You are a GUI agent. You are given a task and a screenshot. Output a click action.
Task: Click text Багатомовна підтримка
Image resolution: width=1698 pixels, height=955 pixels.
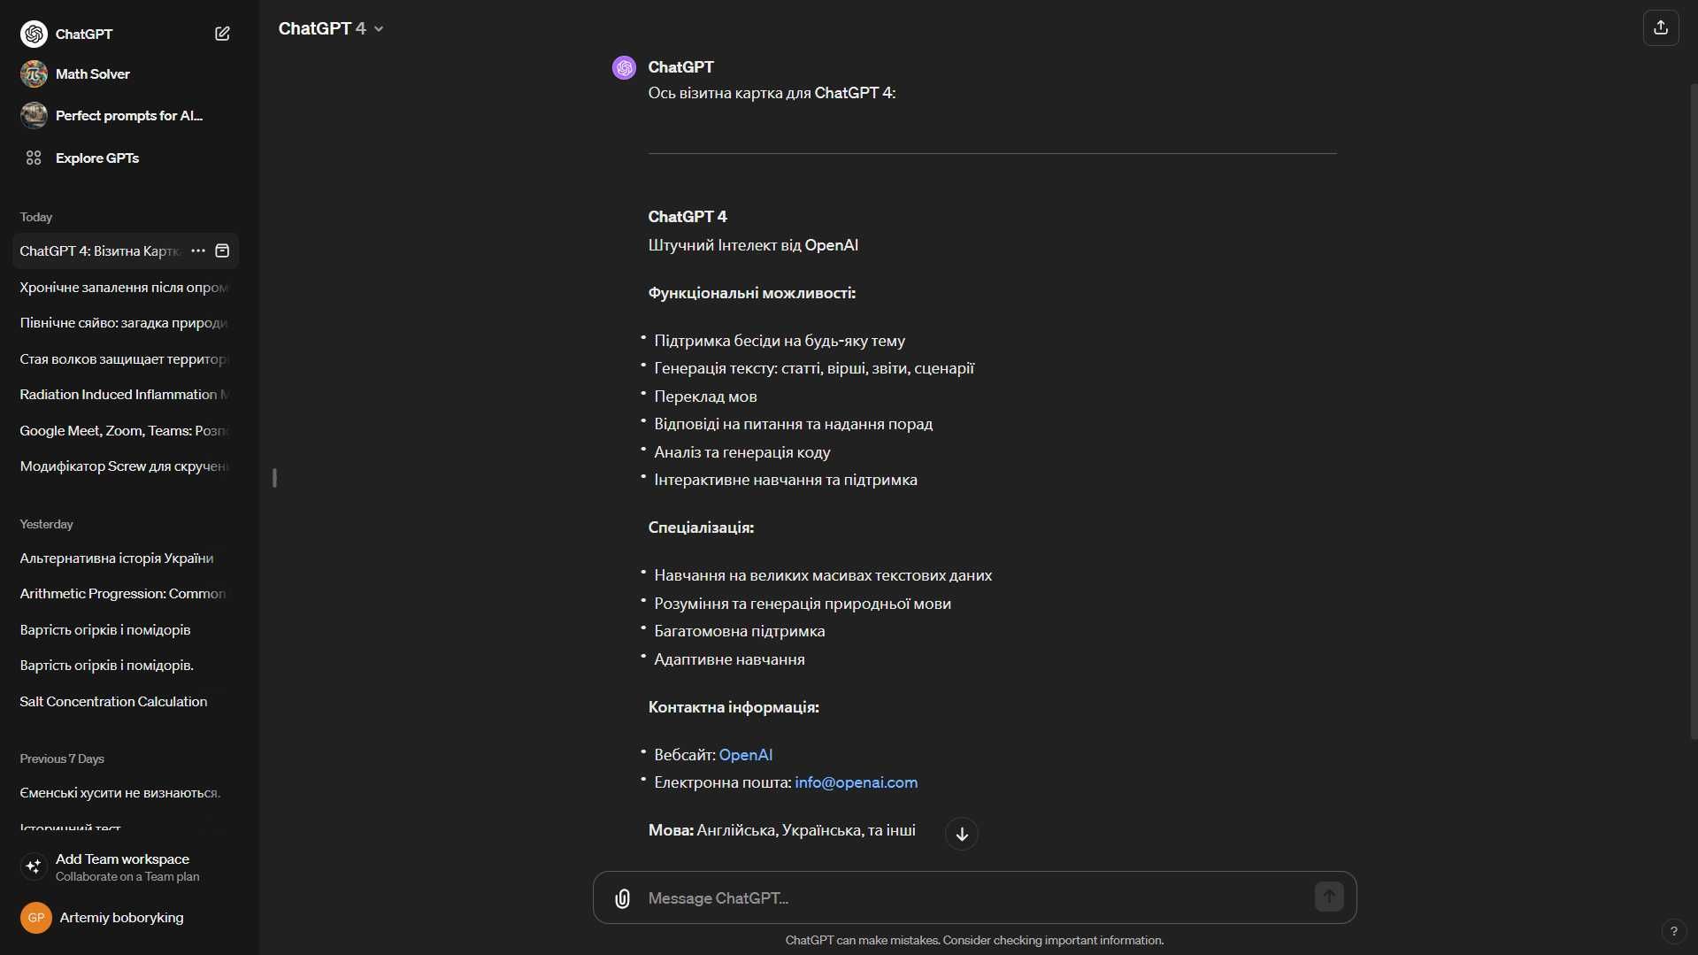tap(739, 631)
